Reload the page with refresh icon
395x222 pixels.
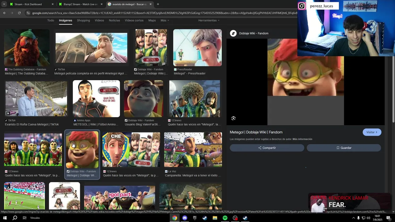[x=19, y=13]
